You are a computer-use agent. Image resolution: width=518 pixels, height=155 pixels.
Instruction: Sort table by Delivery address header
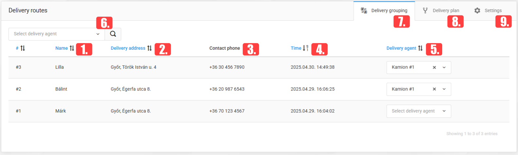click(128, 48)
